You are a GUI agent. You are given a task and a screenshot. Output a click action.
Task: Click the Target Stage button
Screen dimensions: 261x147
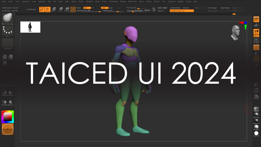click(x=225, y=8)
